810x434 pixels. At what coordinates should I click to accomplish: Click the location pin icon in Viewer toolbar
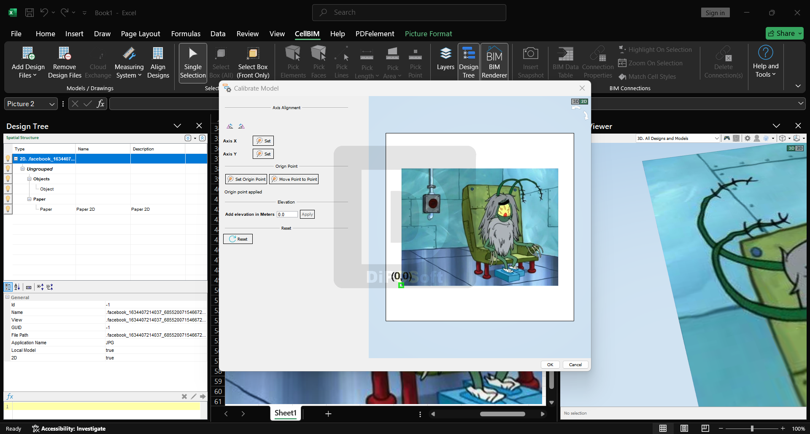pyautogui.click(x=757, y=138)
